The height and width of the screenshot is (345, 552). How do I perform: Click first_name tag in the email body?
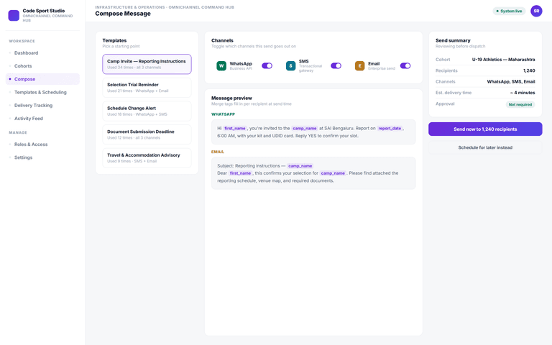(x=241, y=173)
